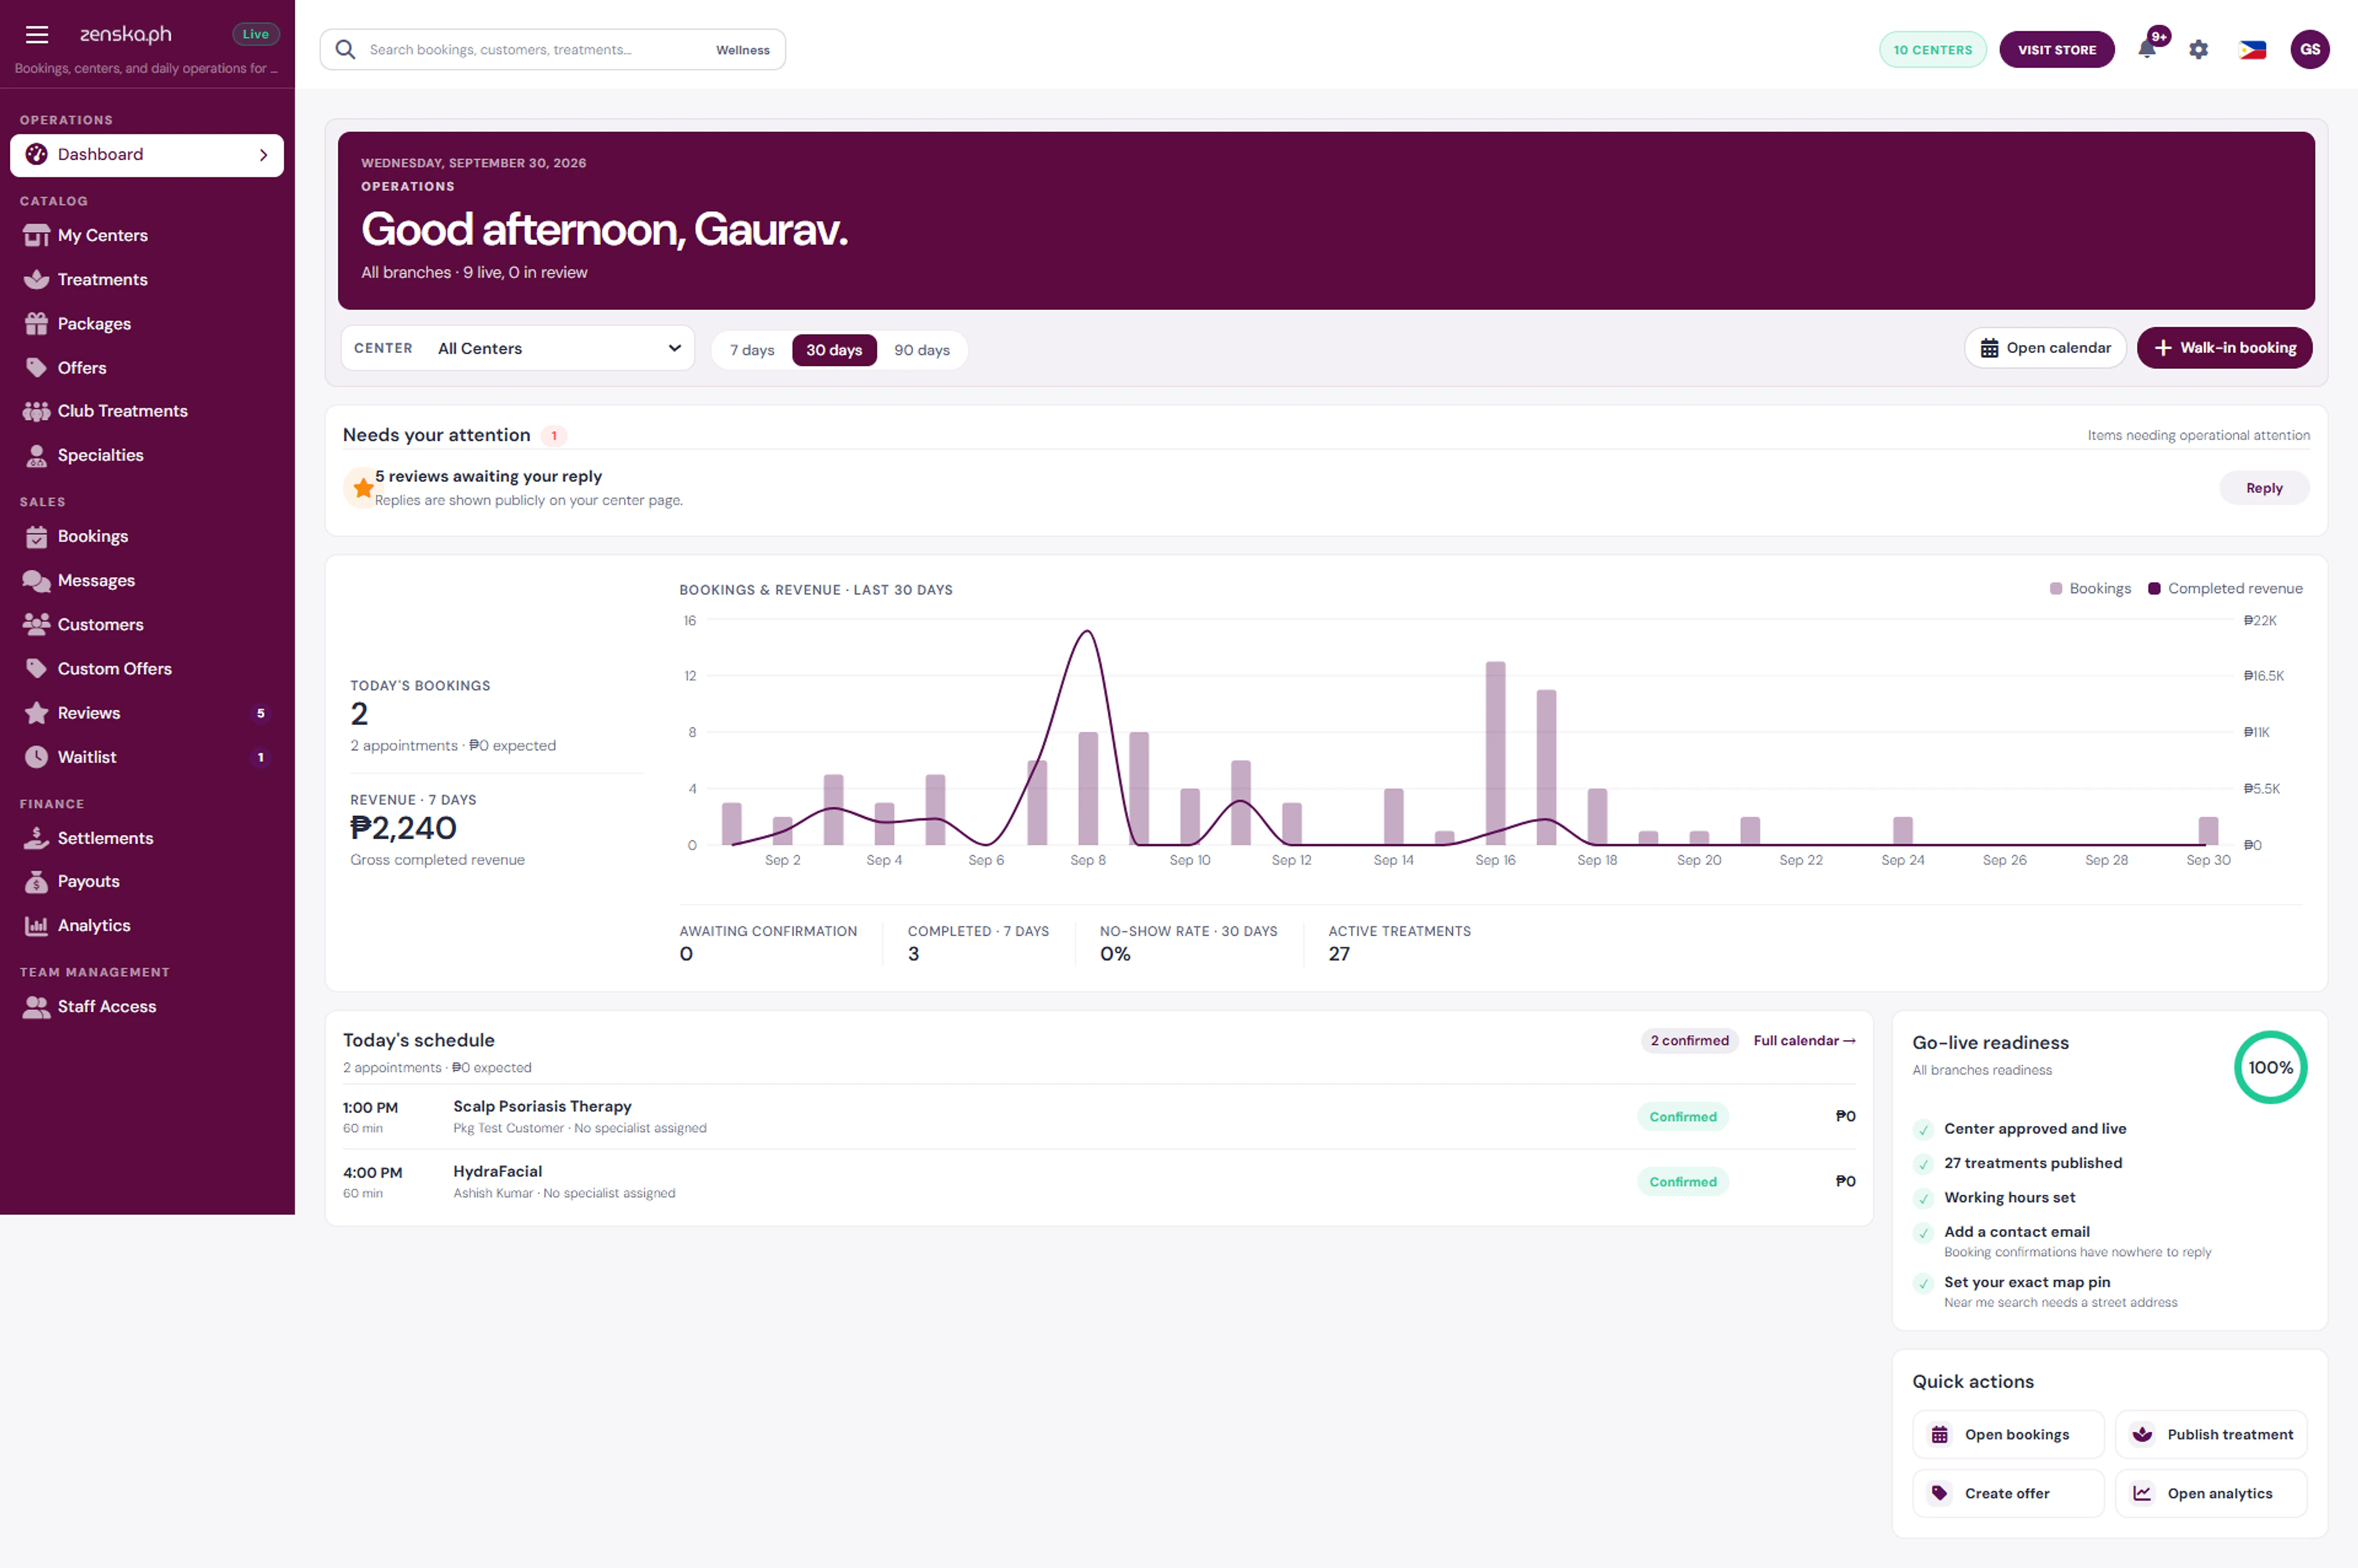2358x1568 pixels.
Task: Expand Dashboard chevron arrow
Action: pos(263,155)
